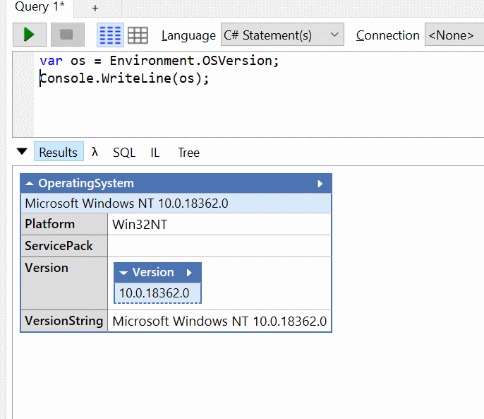Screen dimensions: 484x419
Task: Switch to the Results tab
Action: (x=58, y=152)
